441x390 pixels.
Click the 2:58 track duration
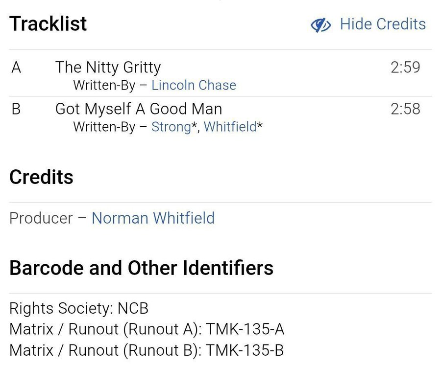405,109
